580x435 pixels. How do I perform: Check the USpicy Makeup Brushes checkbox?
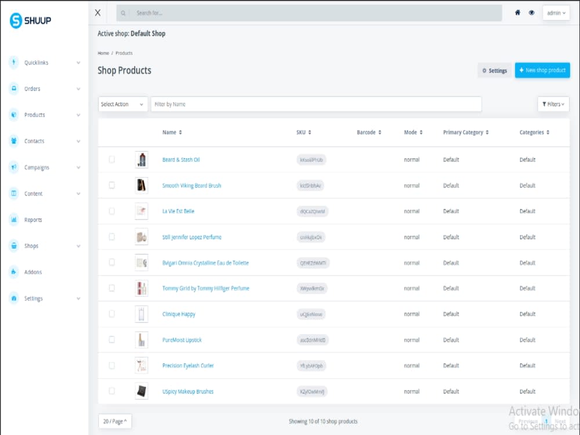click(x=112, y=391)
